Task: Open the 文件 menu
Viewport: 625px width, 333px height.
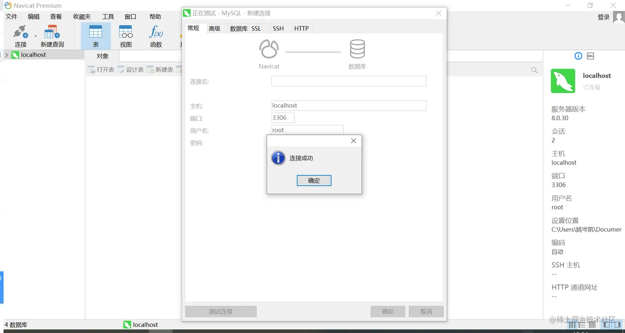Action: 12,17
